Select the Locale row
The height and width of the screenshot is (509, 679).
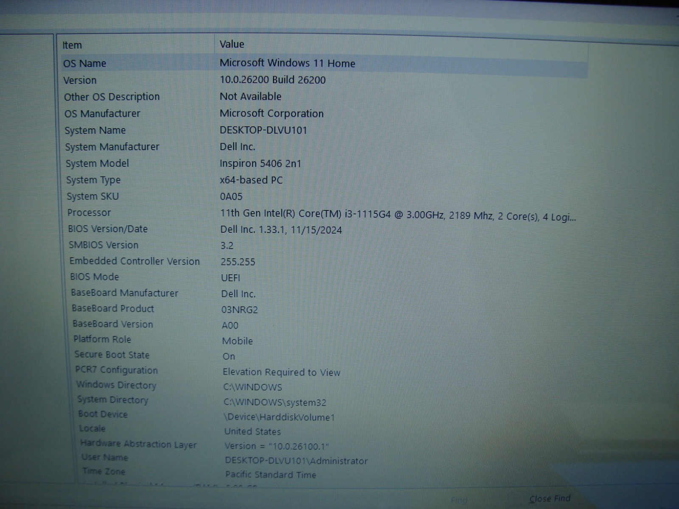click(92, 428)
